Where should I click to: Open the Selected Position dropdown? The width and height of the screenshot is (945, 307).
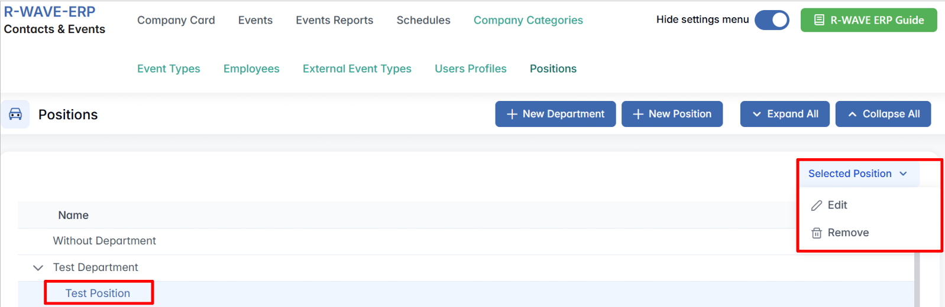pos(857,174)
